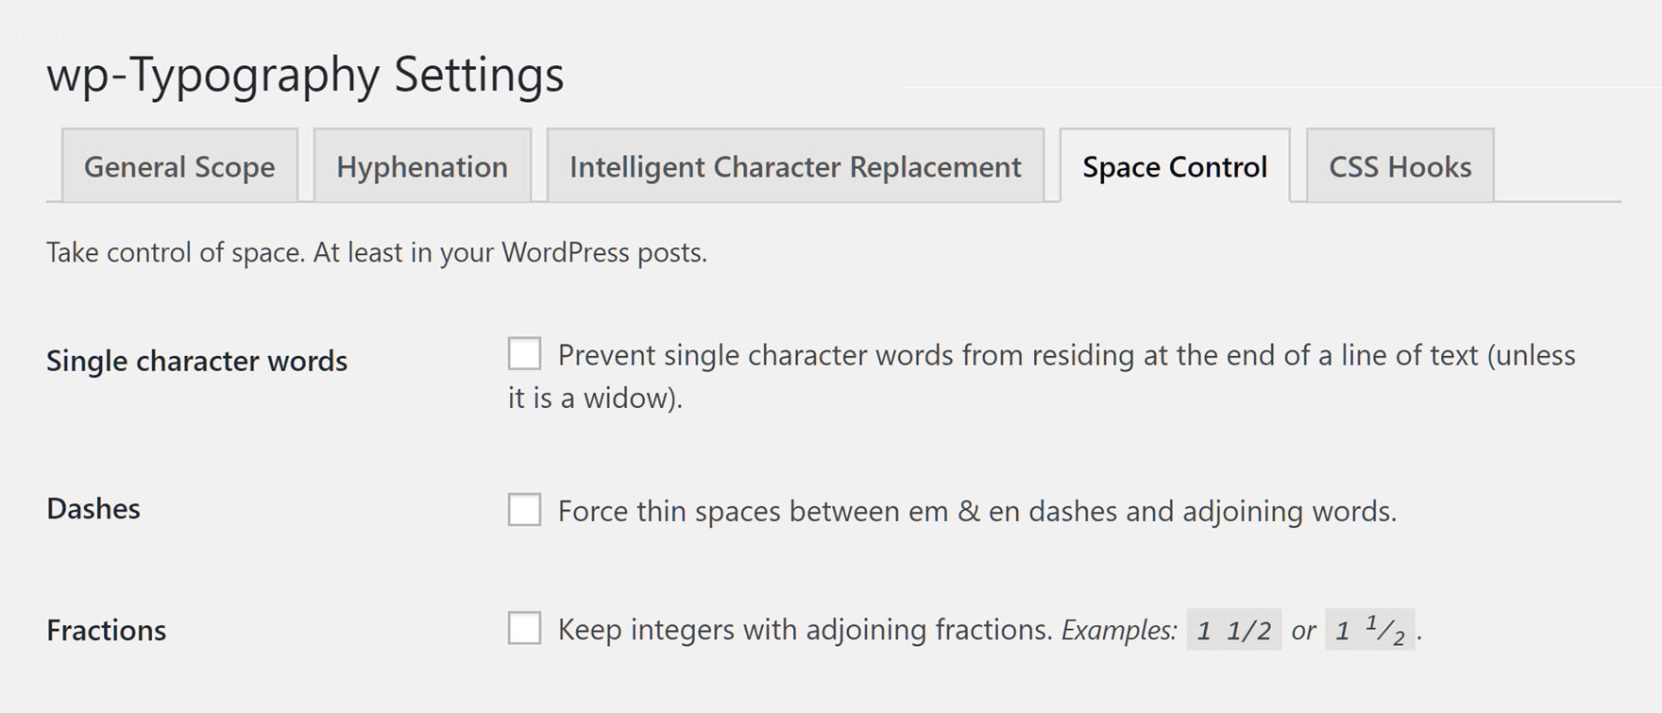
Task: Select the plain 1 1/2 fraction example
Action: click(x=1233, y=628)
